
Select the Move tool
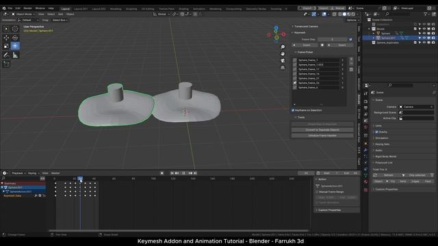[x=6, y=38]
